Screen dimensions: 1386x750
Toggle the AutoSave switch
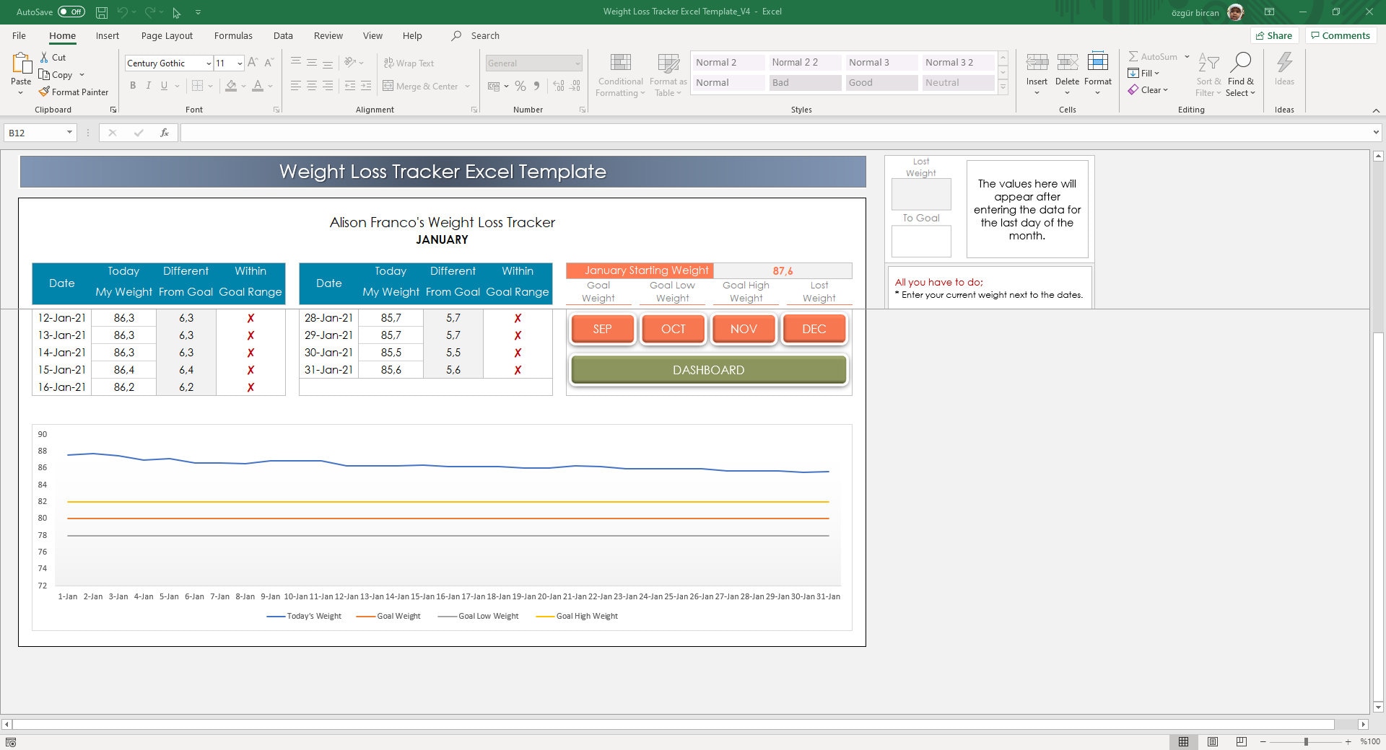coord(70,12)
